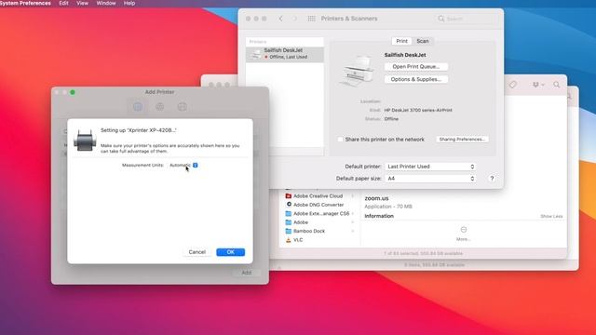Click Show Less in Finder preview
Image resolution: width=596 pixels, height=335 pixels.
551,216
